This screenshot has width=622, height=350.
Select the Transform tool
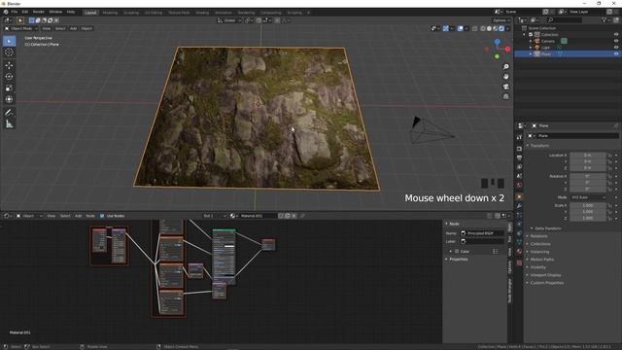coord(9,99)
